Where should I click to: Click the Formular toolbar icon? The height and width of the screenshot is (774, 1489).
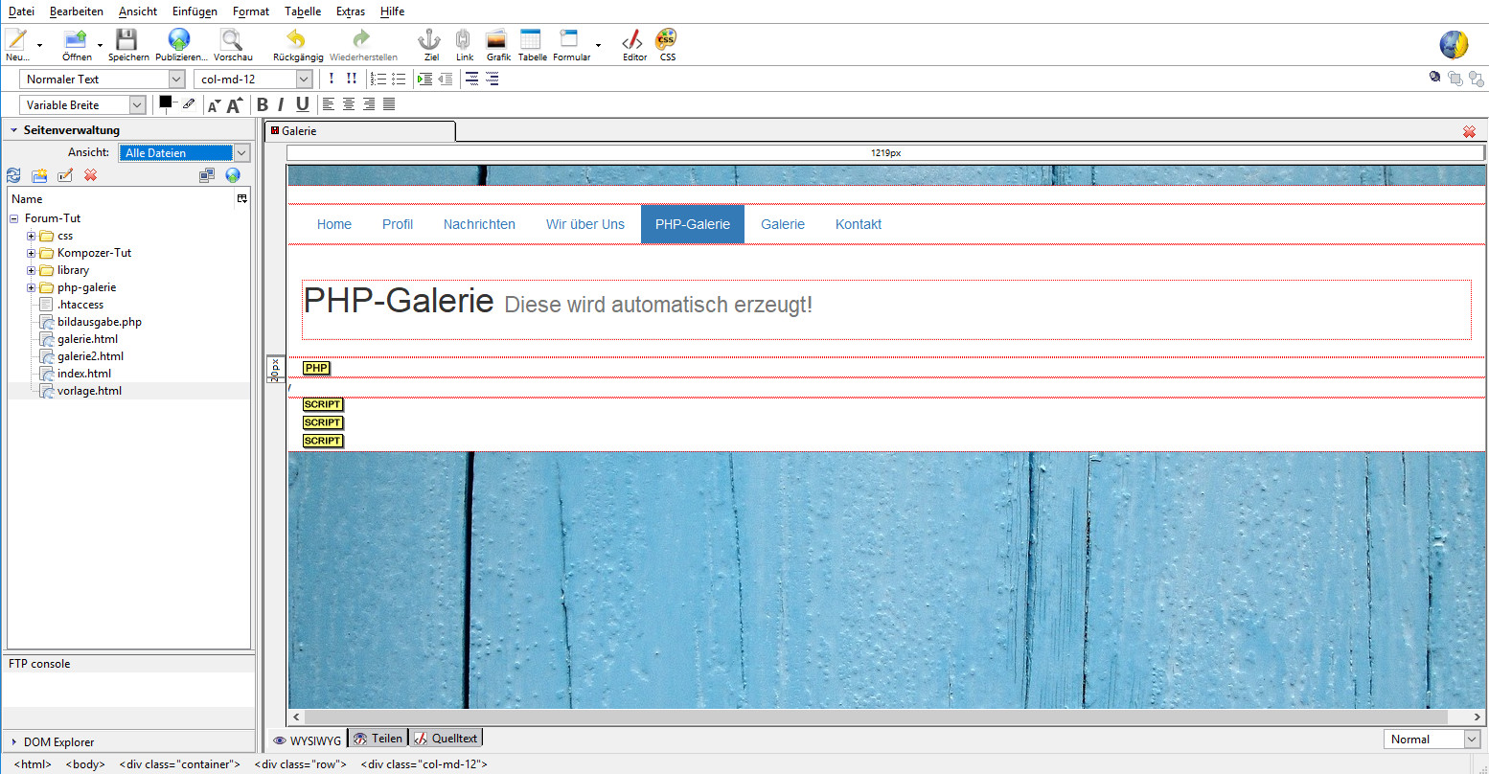tap(569, 39)
